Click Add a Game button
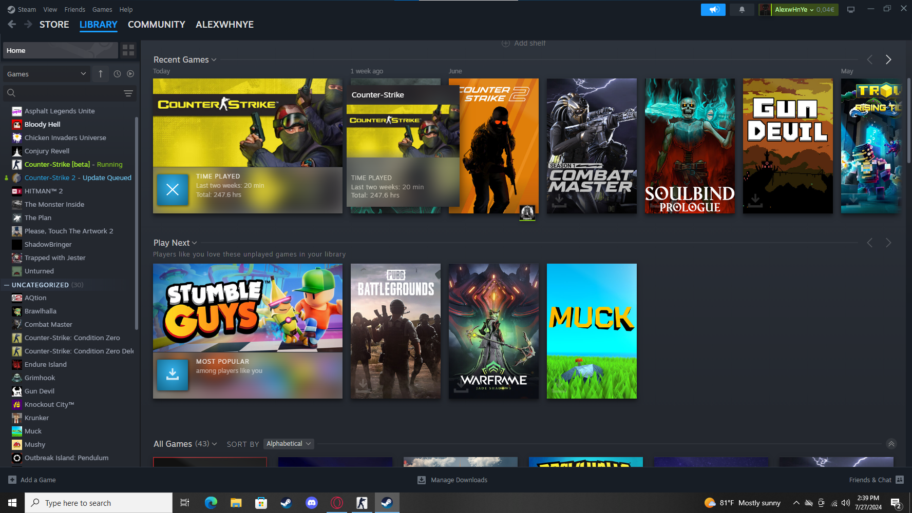Image resolution: width=912 pixels, height=513 pixels. pyautogui.click(x=32, y=480)
